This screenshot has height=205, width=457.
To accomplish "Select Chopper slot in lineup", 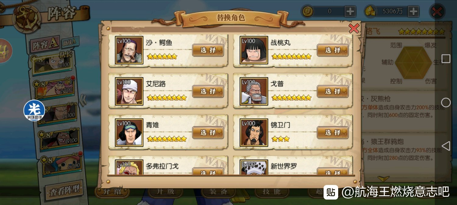I will coord(62,165).
